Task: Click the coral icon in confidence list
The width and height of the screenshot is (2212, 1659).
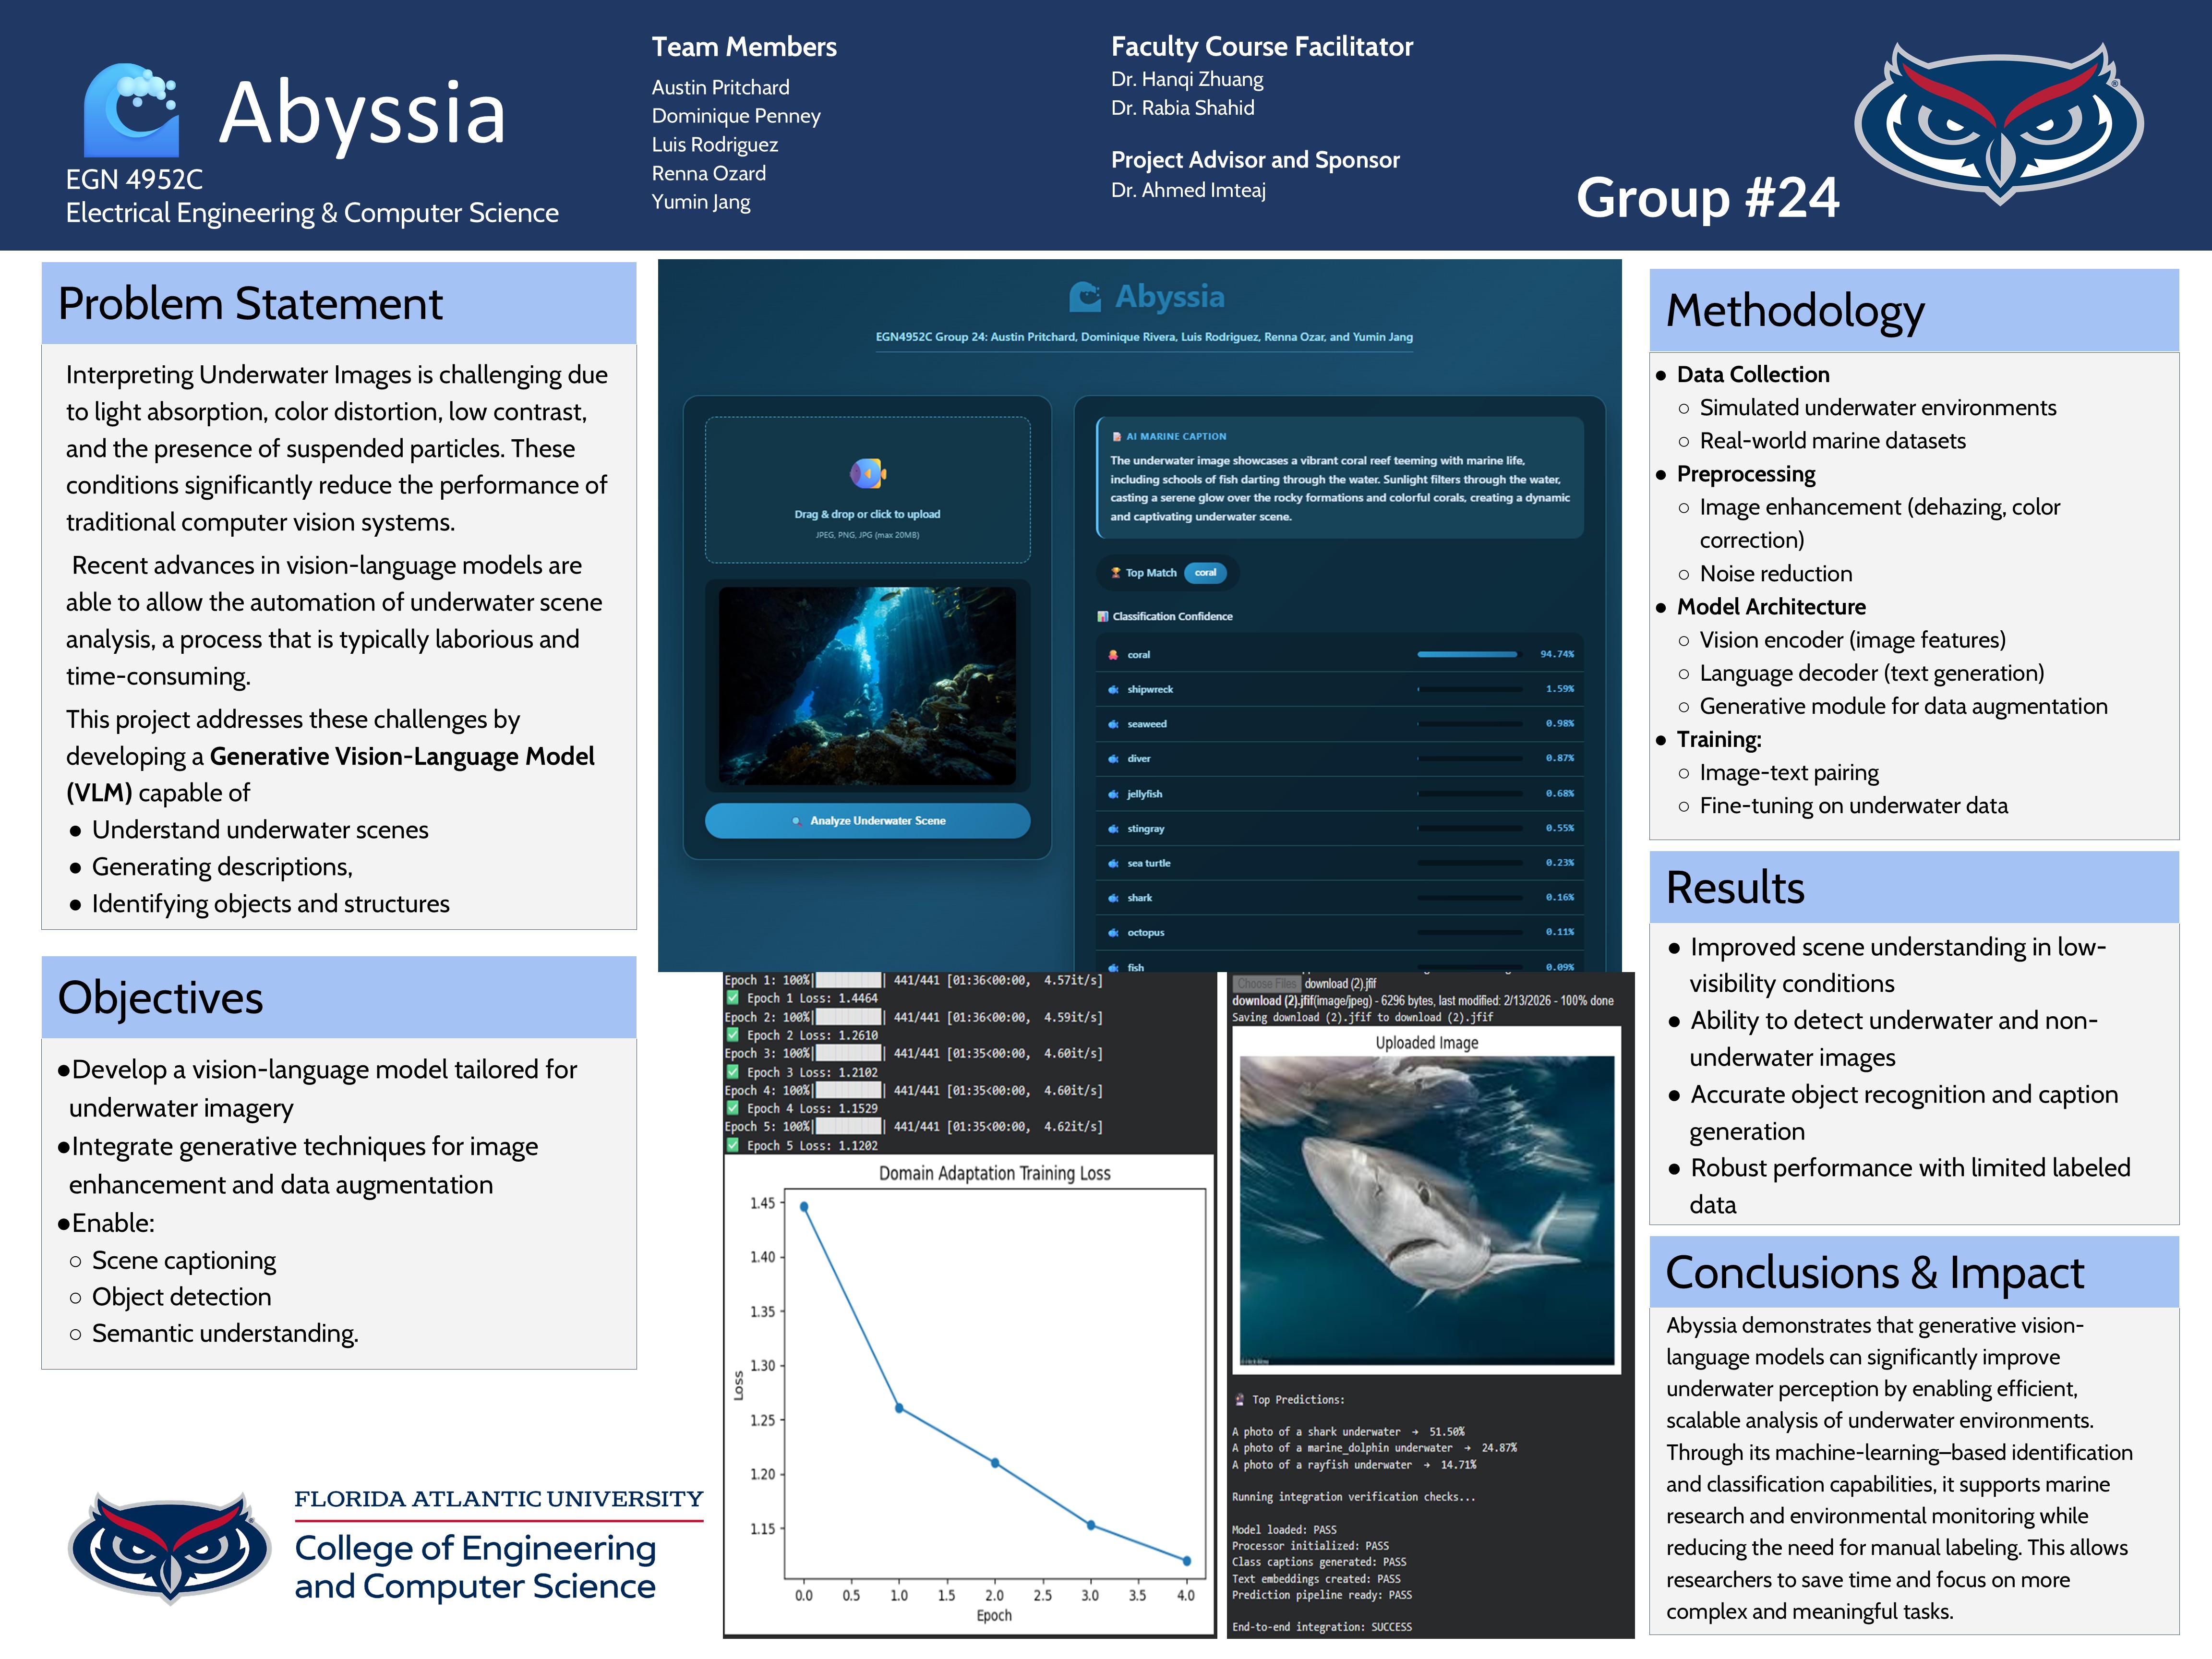Action: 1113,655
